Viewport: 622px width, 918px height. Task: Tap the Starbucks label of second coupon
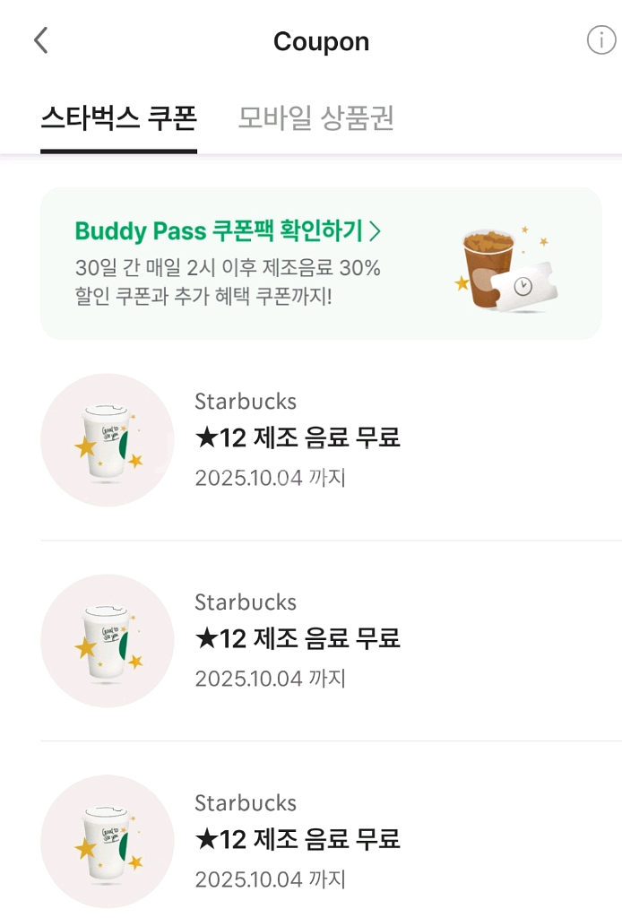246,602
